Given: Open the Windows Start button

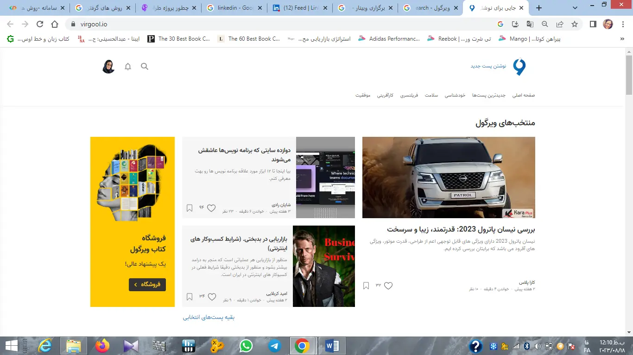Looking at the screenshot, I should click(x=11, y=346).
